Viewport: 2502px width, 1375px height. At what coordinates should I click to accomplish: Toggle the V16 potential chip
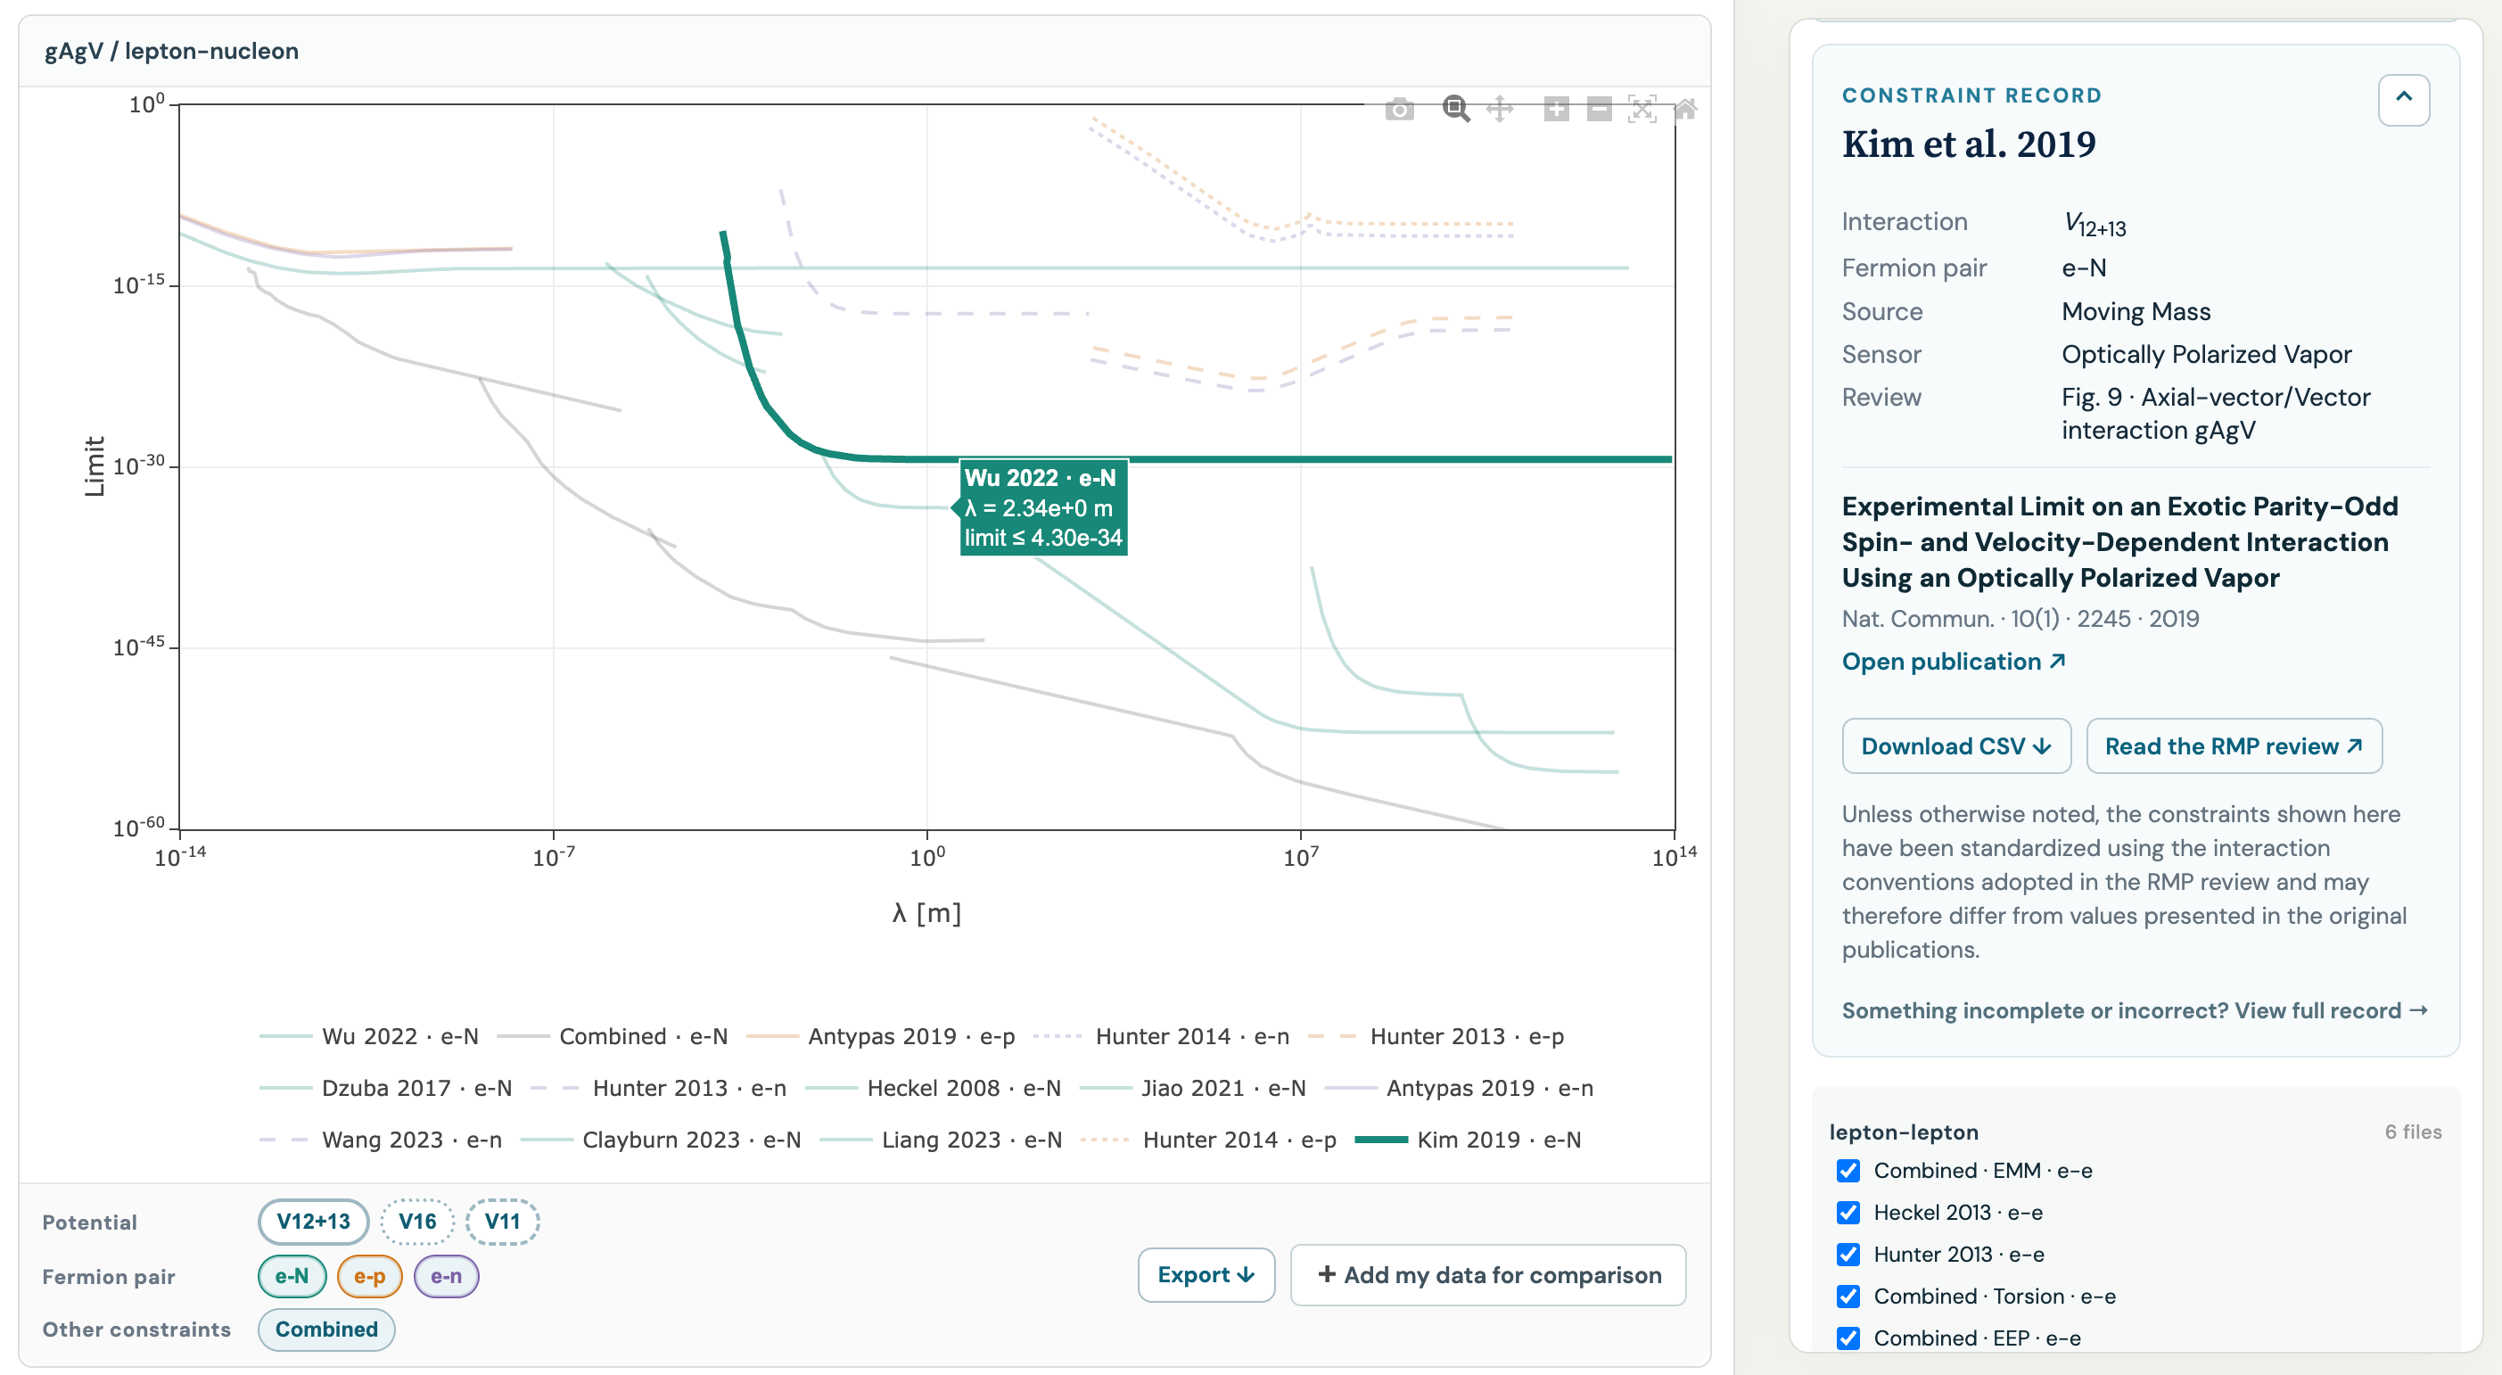click(416, 1221)
